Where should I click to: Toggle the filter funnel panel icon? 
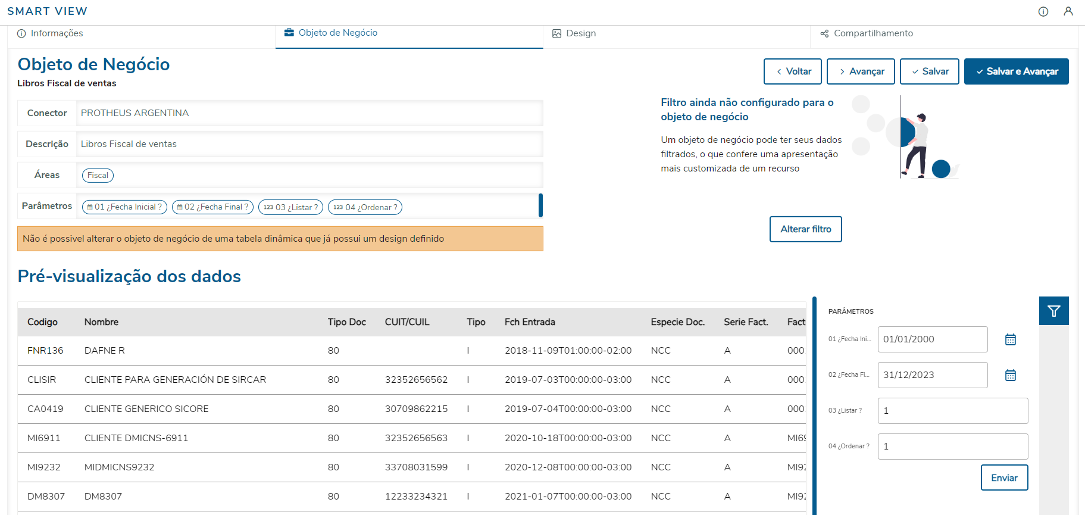[x=1054, y=311]
